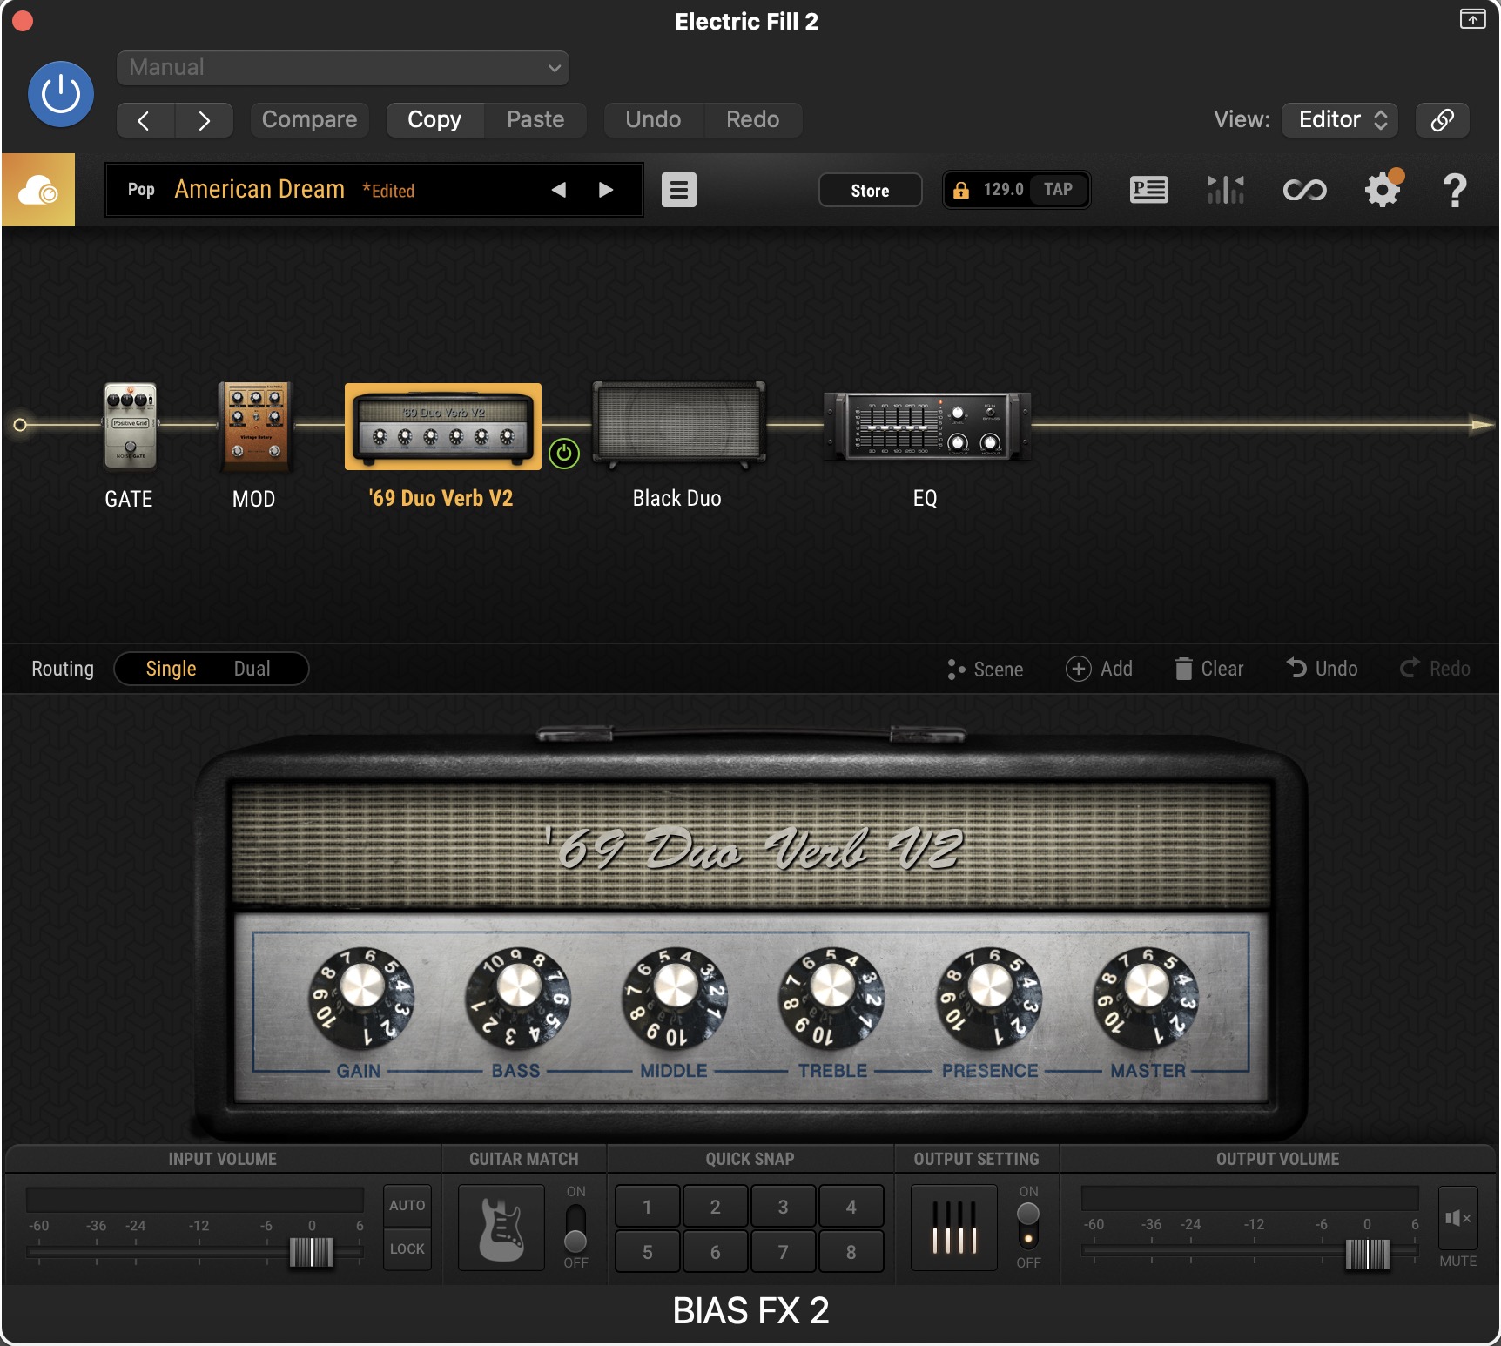Open the Store
Viewport: 1501px width, 1346px height.
pyautogui.click(x=870, y=190)
